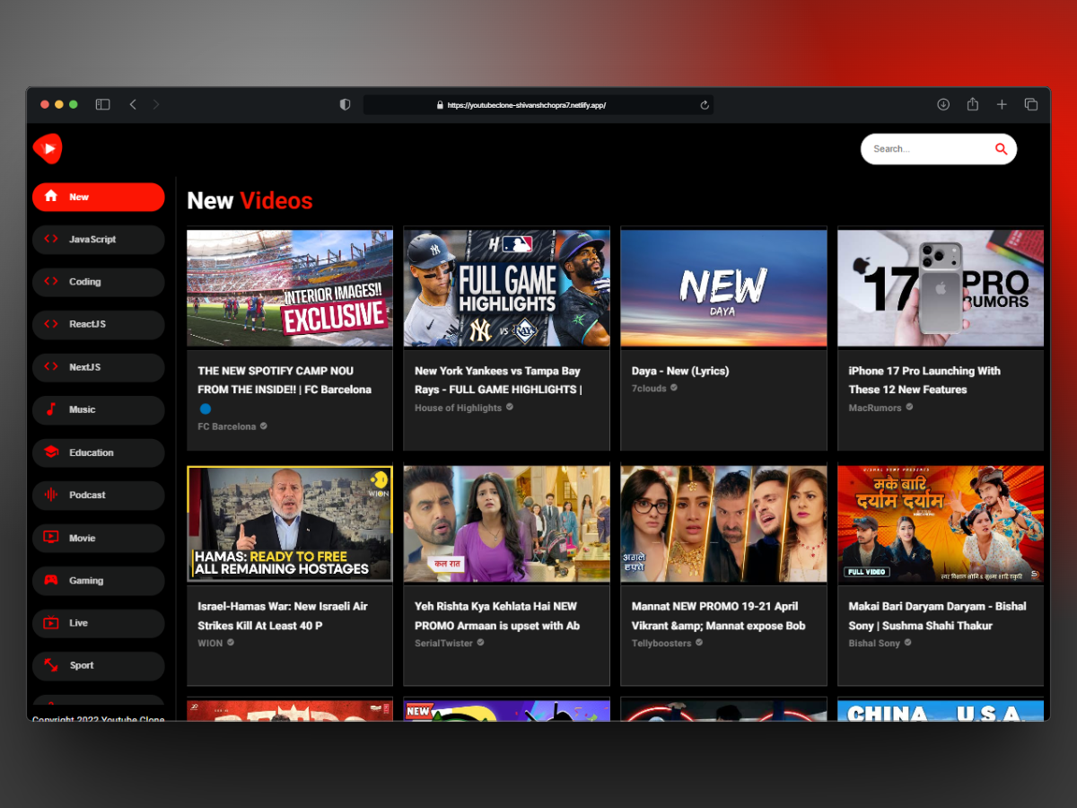Open the Music category
Viewport: 1077px width, 808px height.
(x=99, y=409)
